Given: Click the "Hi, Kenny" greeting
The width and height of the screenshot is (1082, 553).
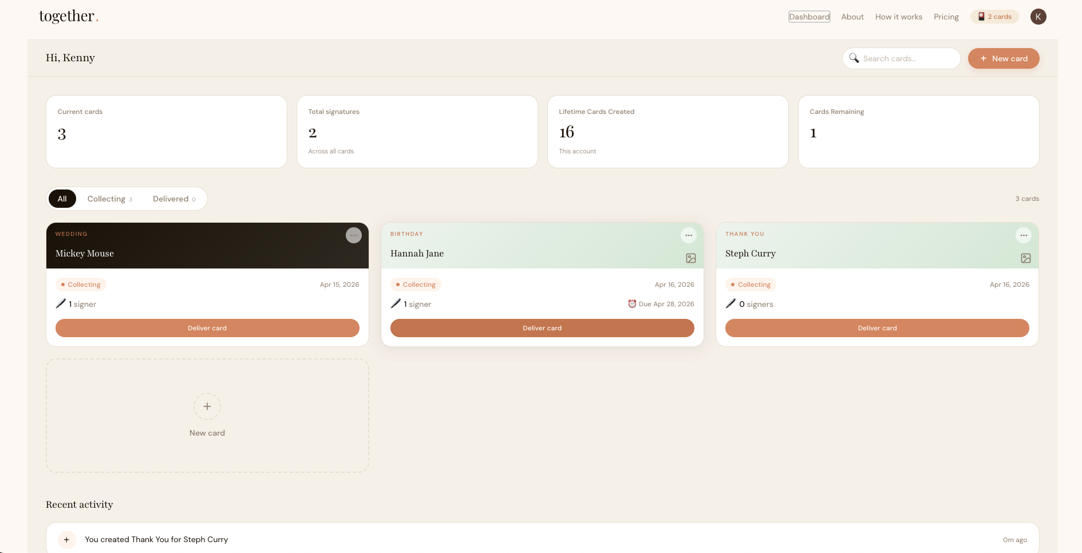Looking at the screenshot, I should 70,58.
